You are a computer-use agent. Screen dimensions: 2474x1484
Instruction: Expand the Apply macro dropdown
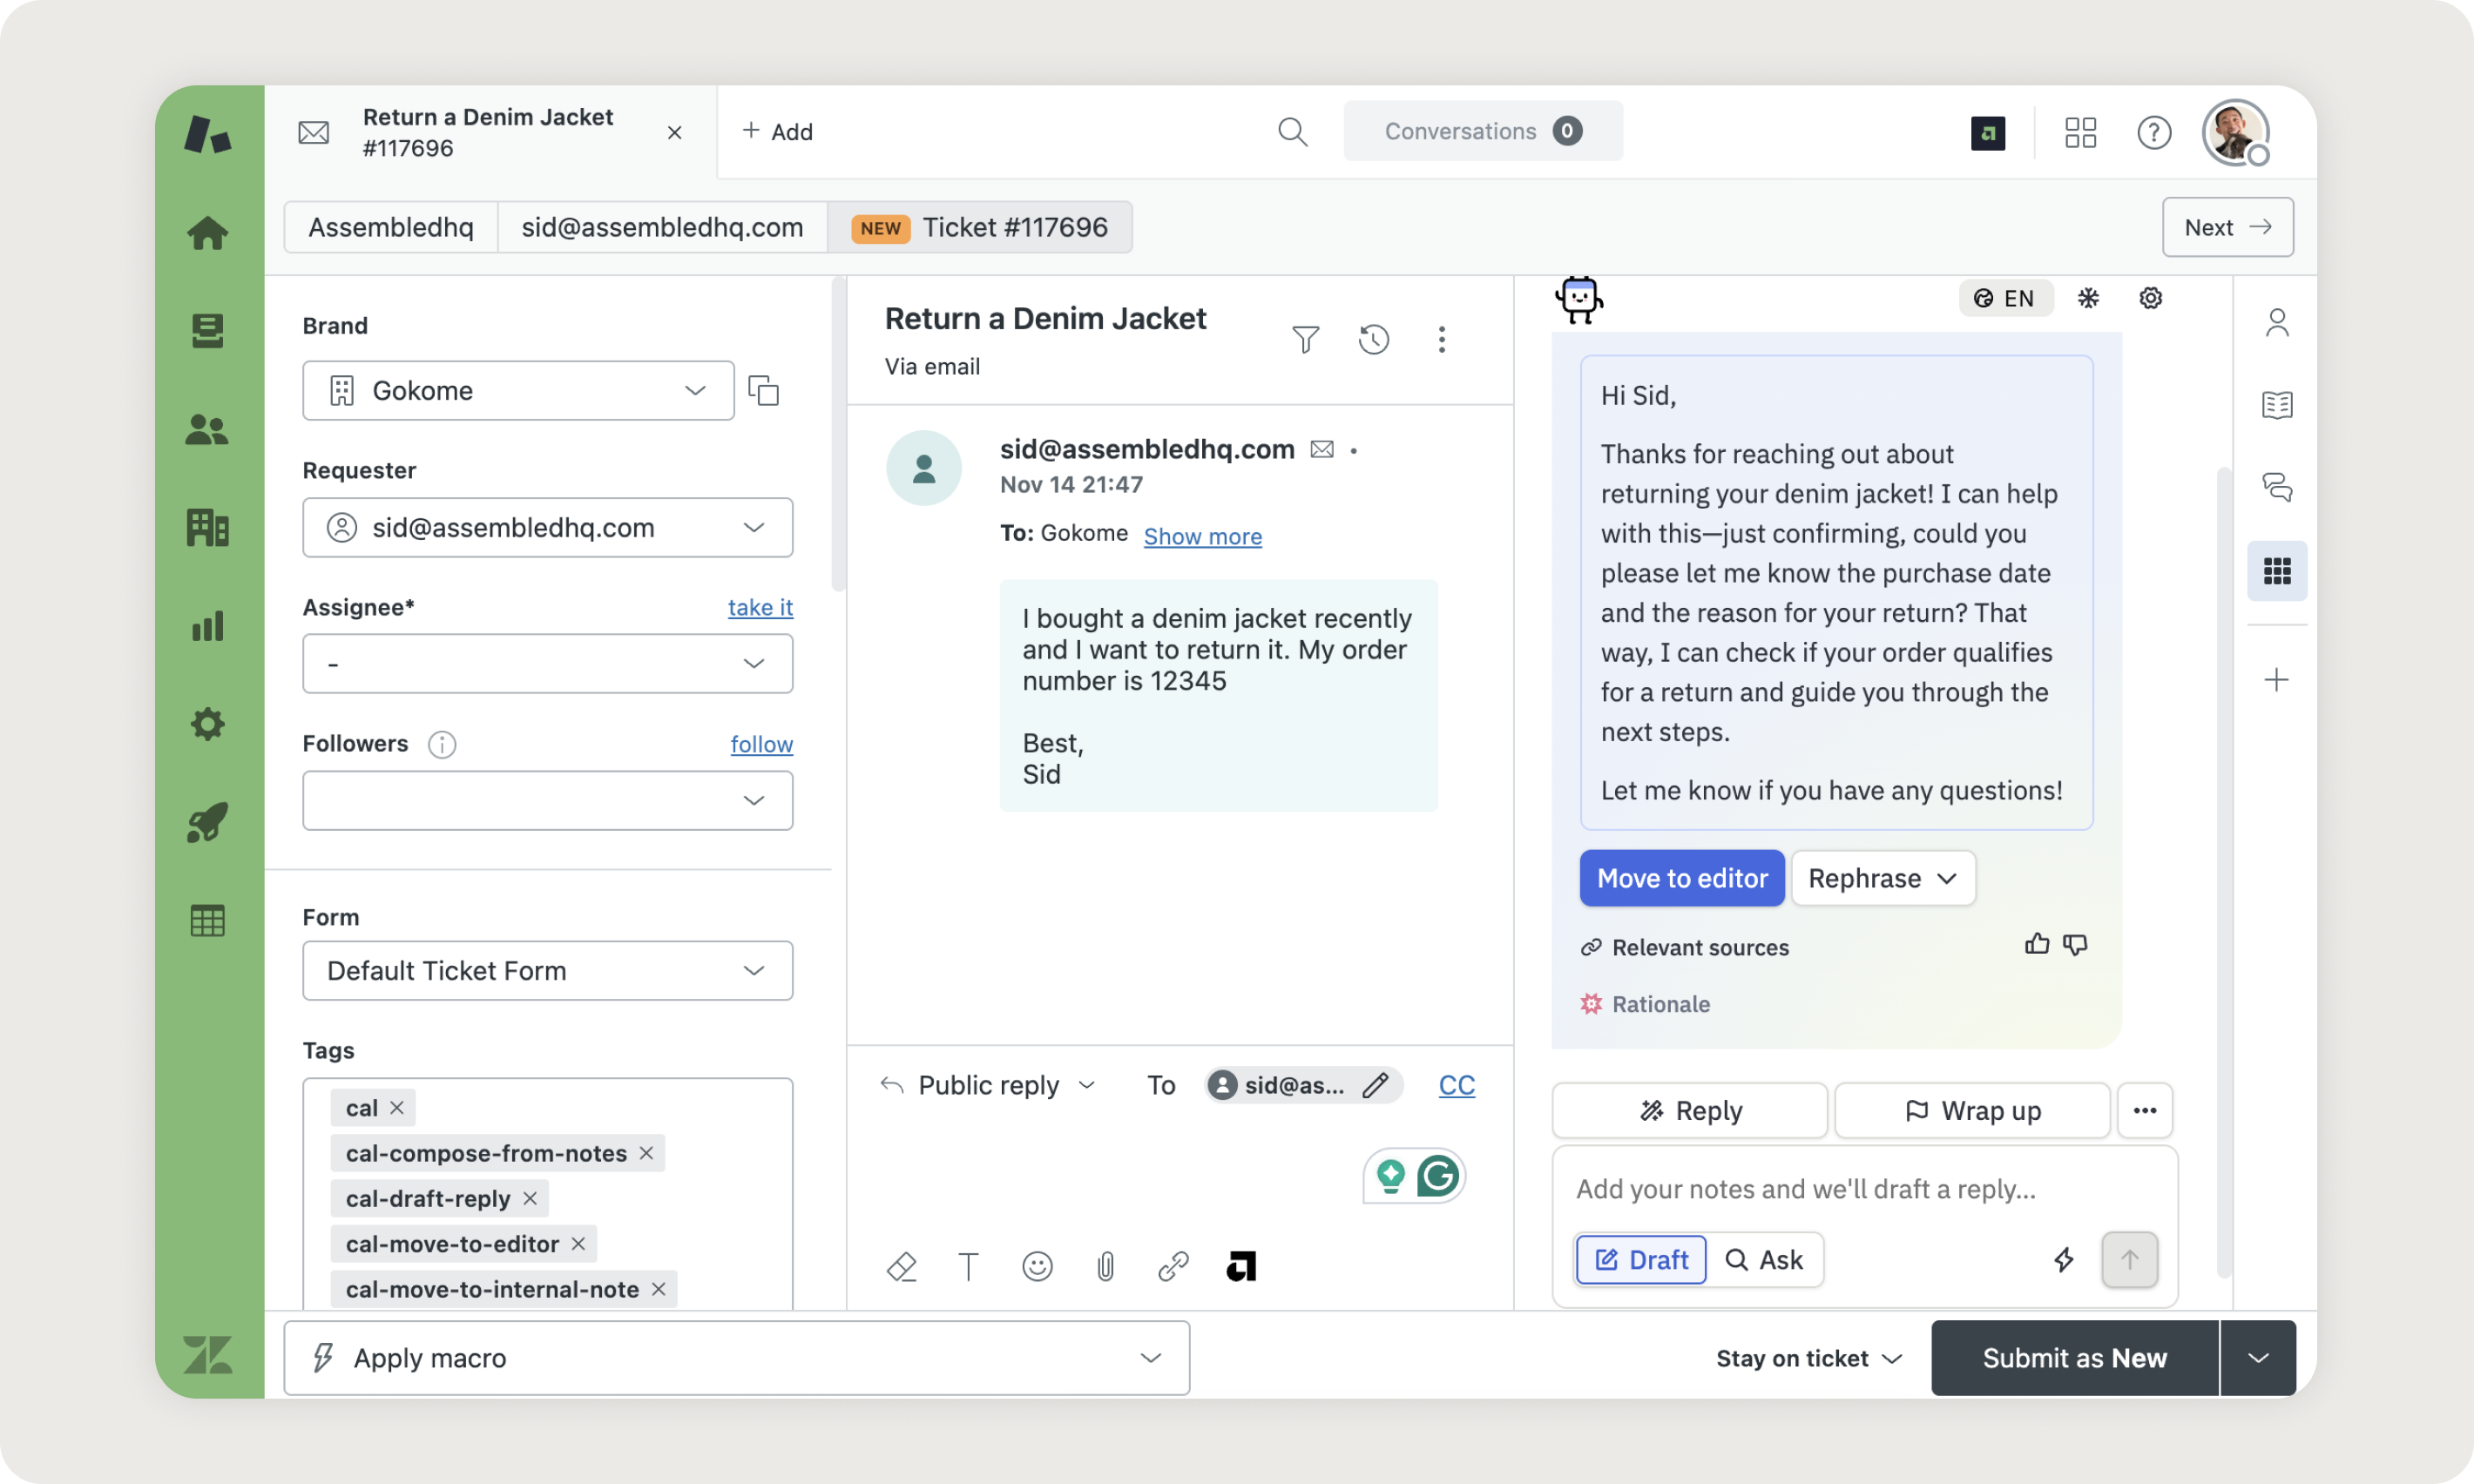[736, 1358]
